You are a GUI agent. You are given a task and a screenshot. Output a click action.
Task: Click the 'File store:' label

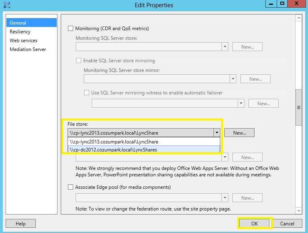point(78,124)
